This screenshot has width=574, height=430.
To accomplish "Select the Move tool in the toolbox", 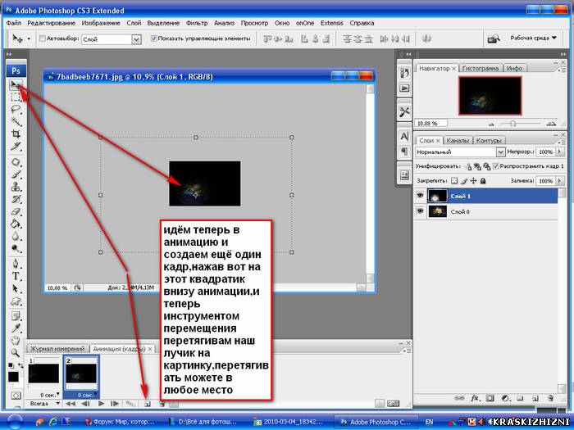I will click(16, 85).
